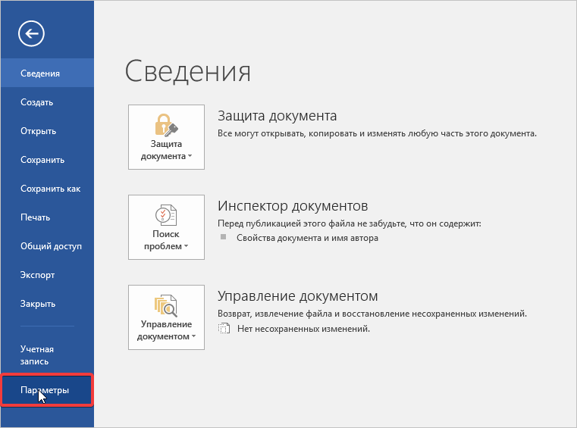Select the Сведения tab in the sidebar
The height and width of the screenshot is (428, 577).
pos(40,73)
